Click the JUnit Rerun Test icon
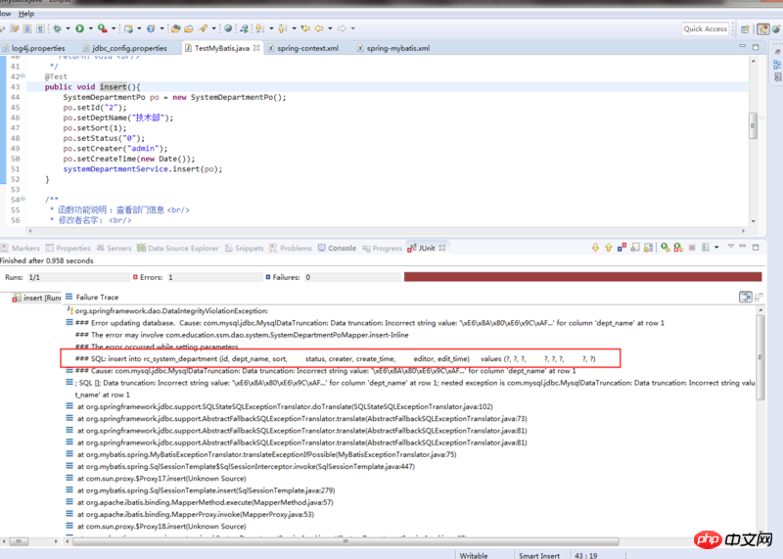The width and height of the screenshot is (783, 559). click(x=666, y=248)
